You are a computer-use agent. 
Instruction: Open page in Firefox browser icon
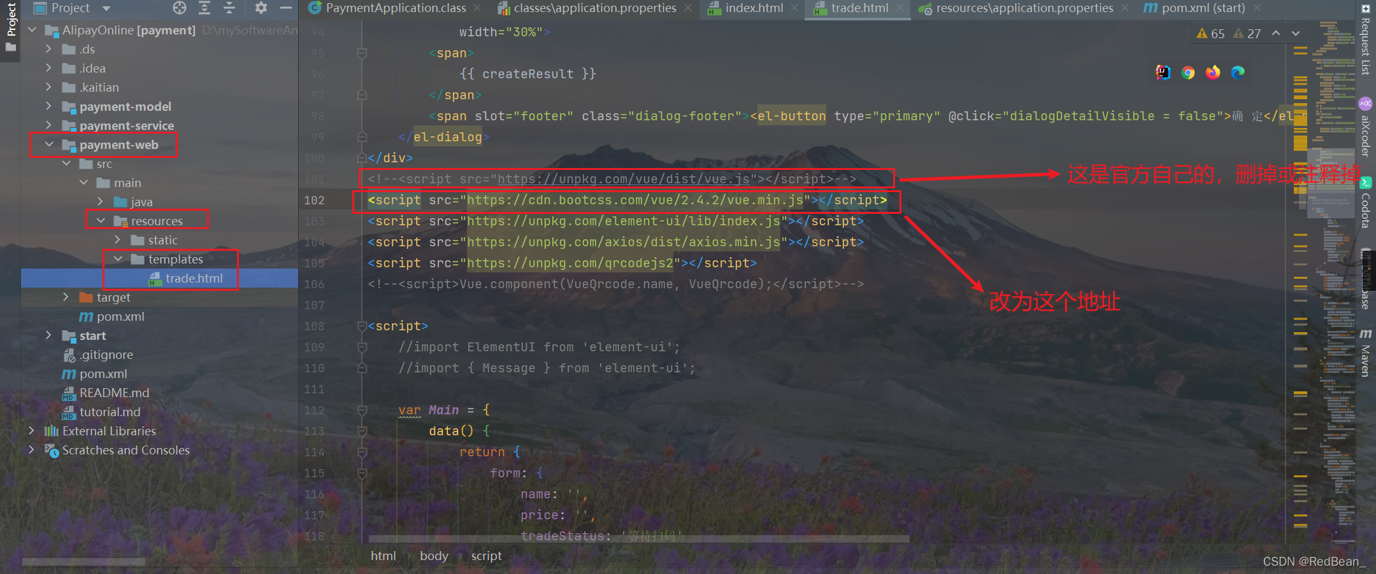[1213, 73]
